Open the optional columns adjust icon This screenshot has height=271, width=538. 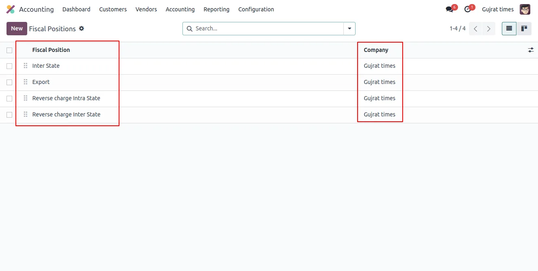point(531,50)
